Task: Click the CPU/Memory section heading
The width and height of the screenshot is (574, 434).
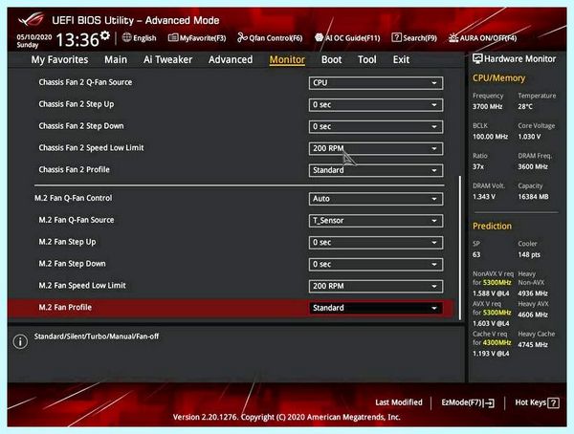Action: (498, 78)
